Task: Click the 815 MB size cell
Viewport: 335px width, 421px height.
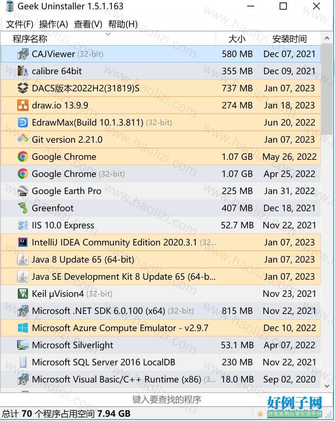Action: [237, 311]
